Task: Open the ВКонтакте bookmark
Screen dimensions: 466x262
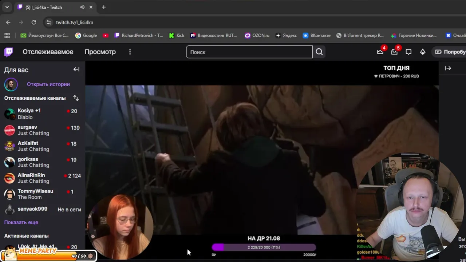Action: click(x=316, y=35)
